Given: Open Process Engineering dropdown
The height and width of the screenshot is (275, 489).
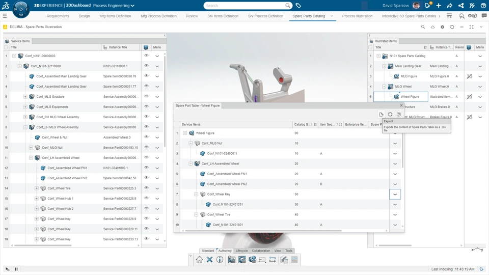Looking at the screenshot, I should [114, 6].
